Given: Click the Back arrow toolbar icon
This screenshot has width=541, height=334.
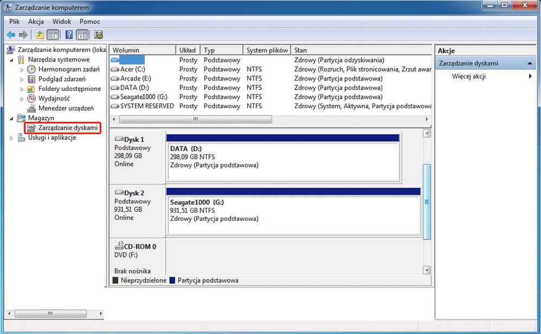Looking at the screenshot, I should 11,35.
